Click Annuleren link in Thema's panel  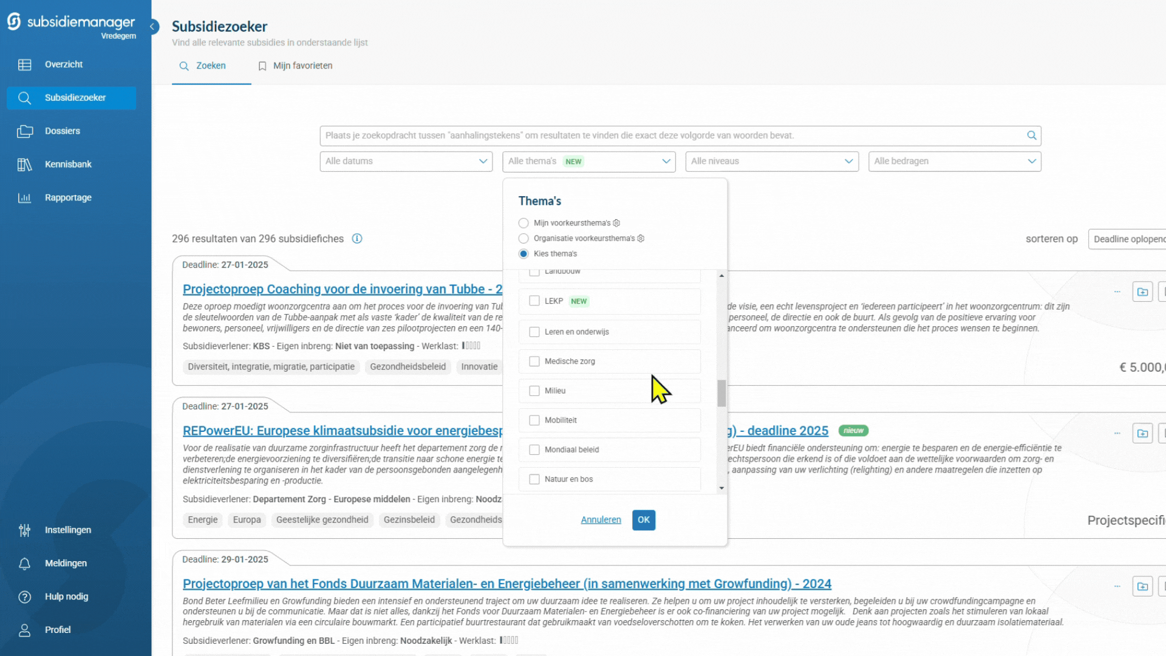[601, 520]
